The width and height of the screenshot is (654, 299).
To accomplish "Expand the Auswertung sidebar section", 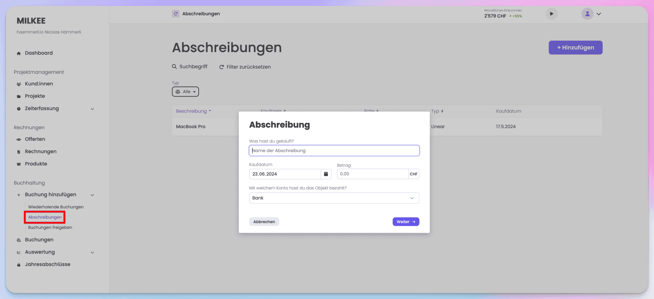I will (92, 252).
